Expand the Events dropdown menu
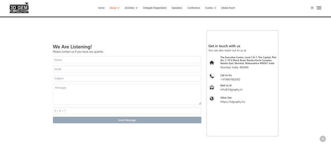 coord(210,8)
